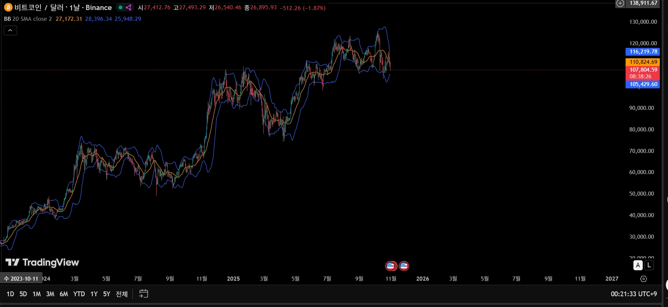Click the orange Bitcoin symbol logo
668x307 pixels.
[8, 7]
